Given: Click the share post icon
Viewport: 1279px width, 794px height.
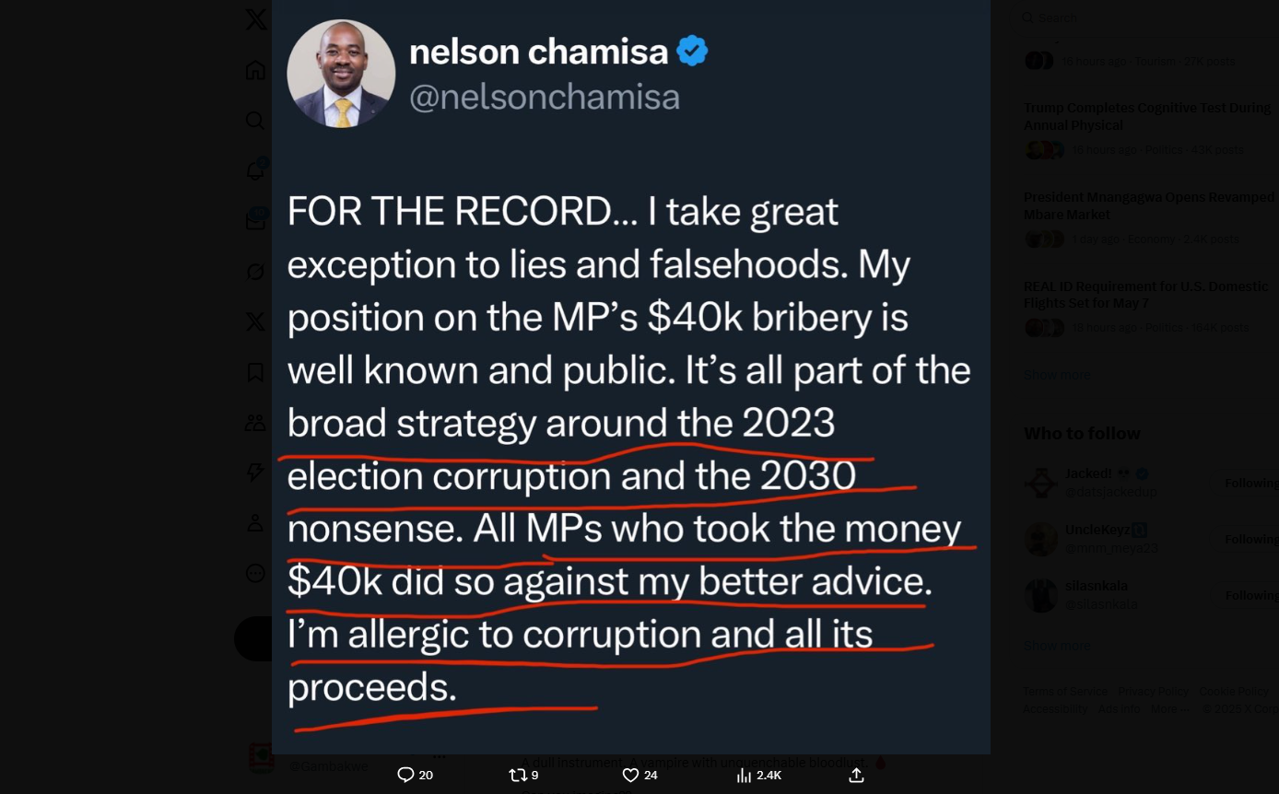Looking at the screenshot, I should point(856,775).
